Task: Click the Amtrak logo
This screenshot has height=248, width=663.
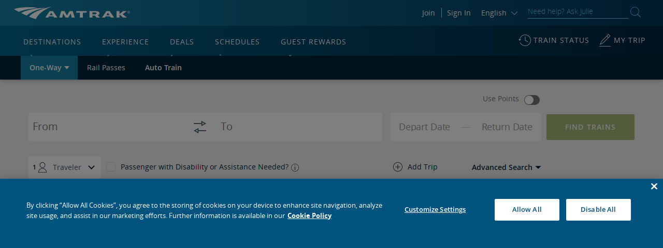Action: pyautogui.click(x=72, y=13)
